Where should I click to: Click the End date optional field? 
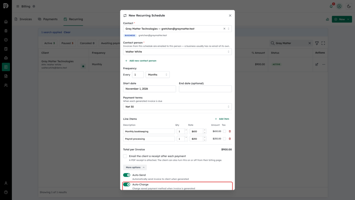pos(205,89)
